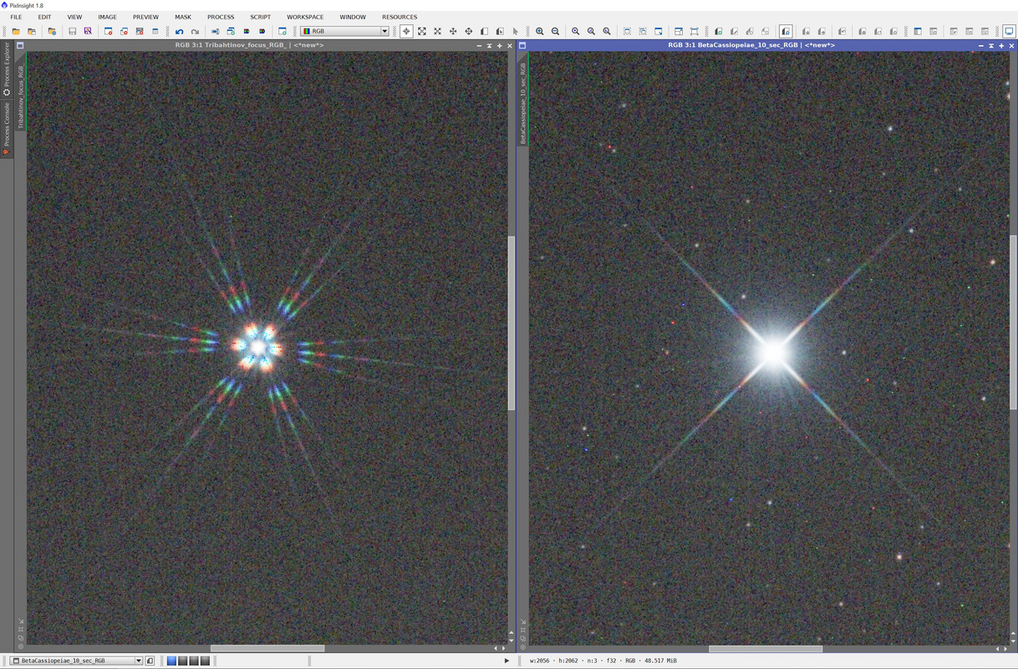Click the New Preview rectangle icon
This screenshot has width=1018, height=669.
coord(484,31)
